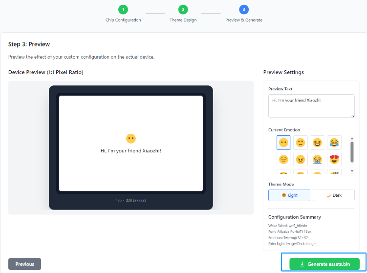
Task: Select the sad pensive face emotion
Action: click(283, 159)
